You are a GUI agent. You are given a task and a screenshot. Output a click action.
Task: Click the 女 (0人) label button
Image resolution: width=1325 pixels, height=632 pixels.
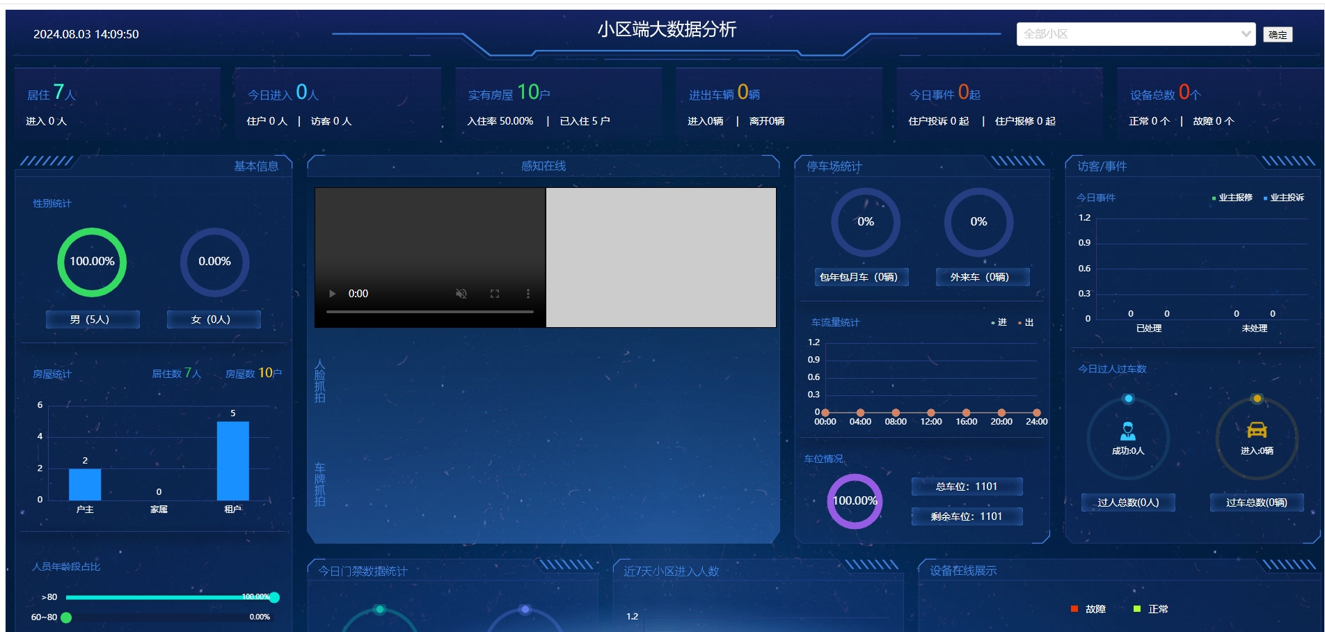[x=214, y=319]
